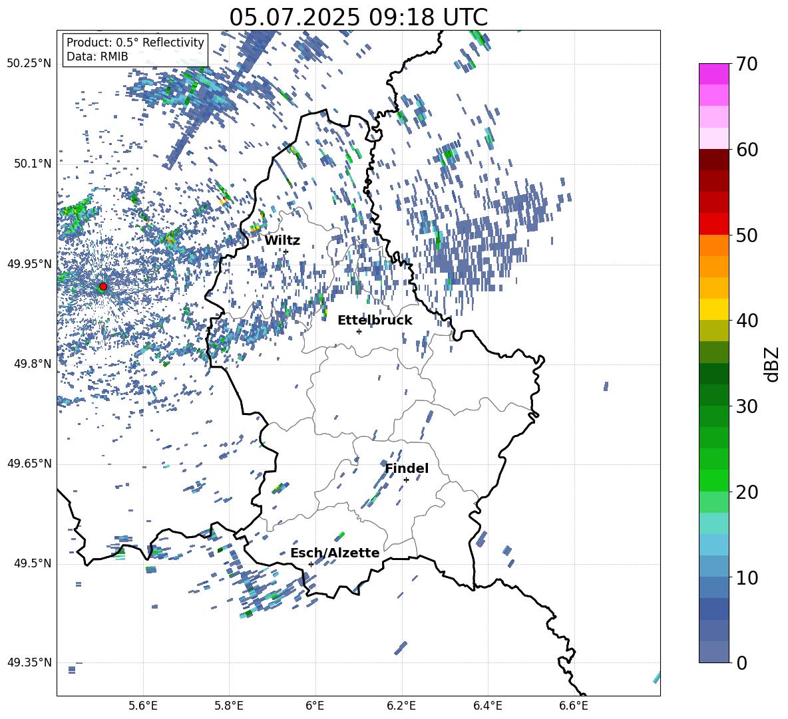Image resolution: width=788 pixels, height=719 pixels.
Task: Click the magenta top colorbar band
Action: [x=713, y=74]
